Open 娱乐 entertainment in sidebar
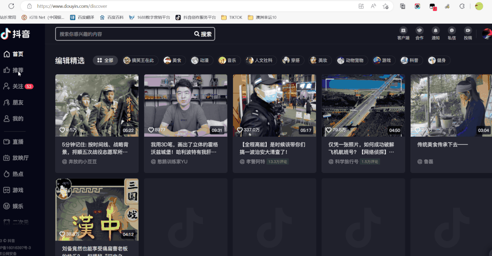Viewport: 492px width, 256px height. click(14, 206)
